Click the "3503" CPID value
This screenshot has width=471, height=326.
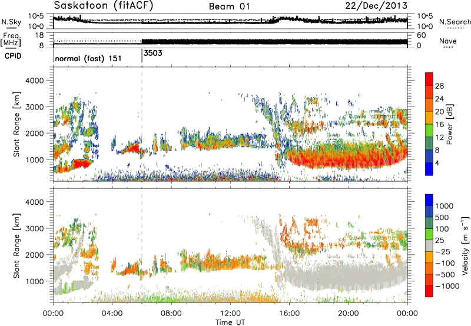pos(153,53)
